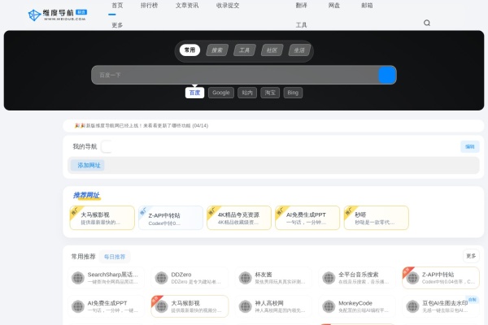Open the 新版维度导航网 announcement link

142,126
